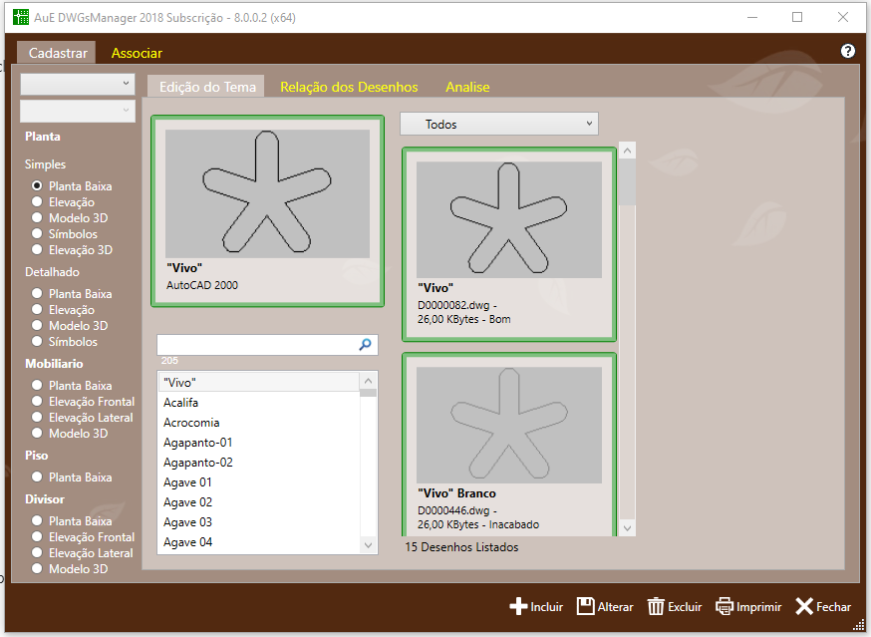Open the Relação dos Desenhos tab
Image resolution: width=871 pixels, height=637 pixels.
349,87
